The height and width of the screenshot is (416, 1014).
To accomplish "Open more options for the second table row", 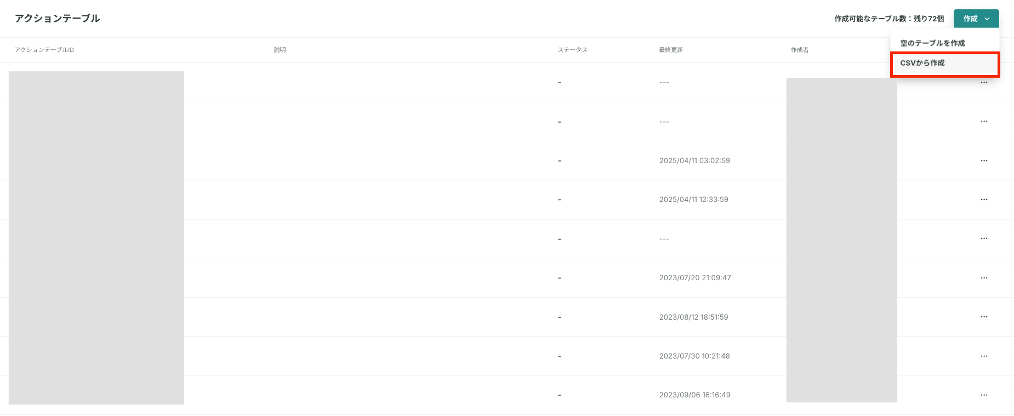I will pos(984,122).
